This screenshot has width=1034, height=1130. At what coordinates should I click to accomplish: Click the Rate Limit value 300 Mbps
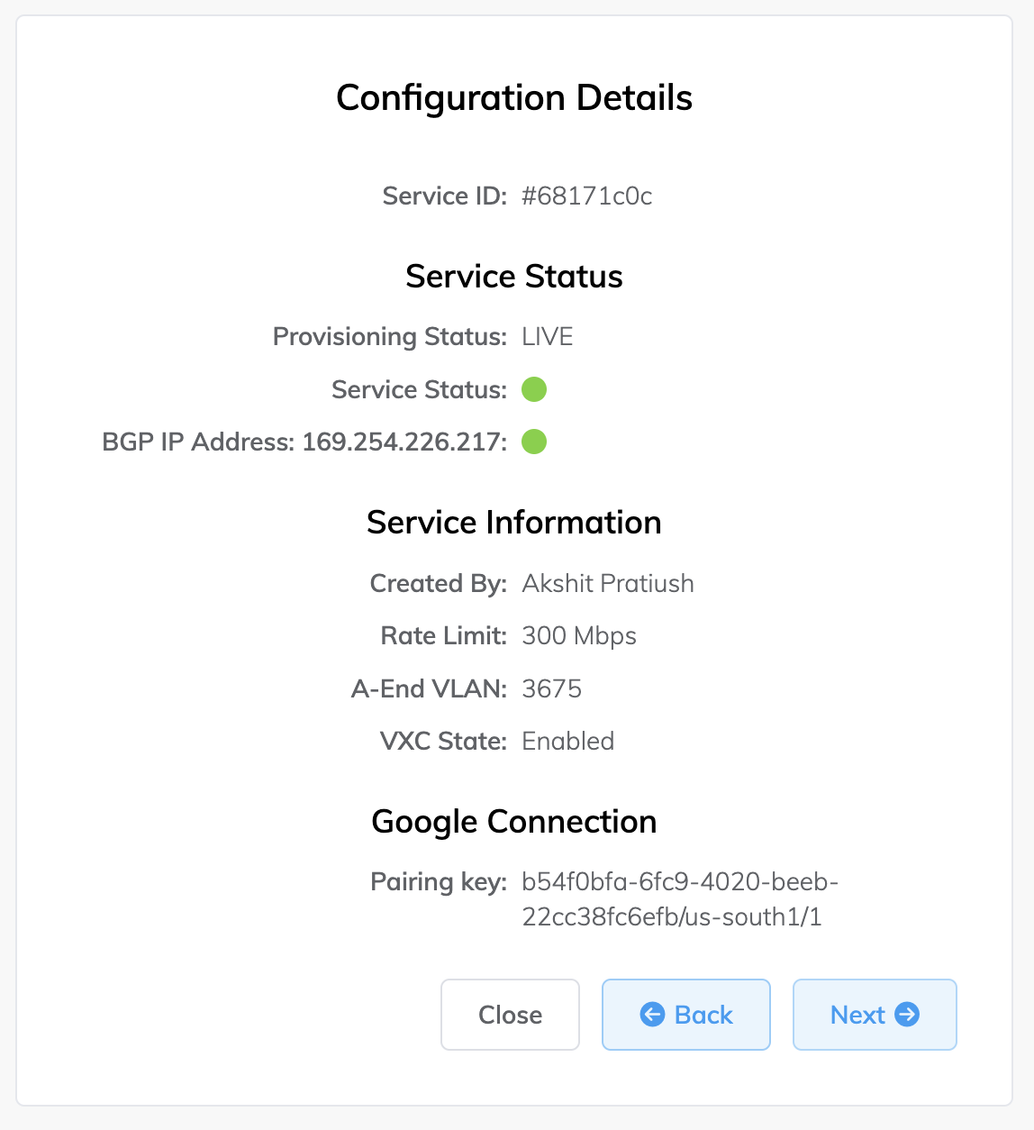(579, 636)
